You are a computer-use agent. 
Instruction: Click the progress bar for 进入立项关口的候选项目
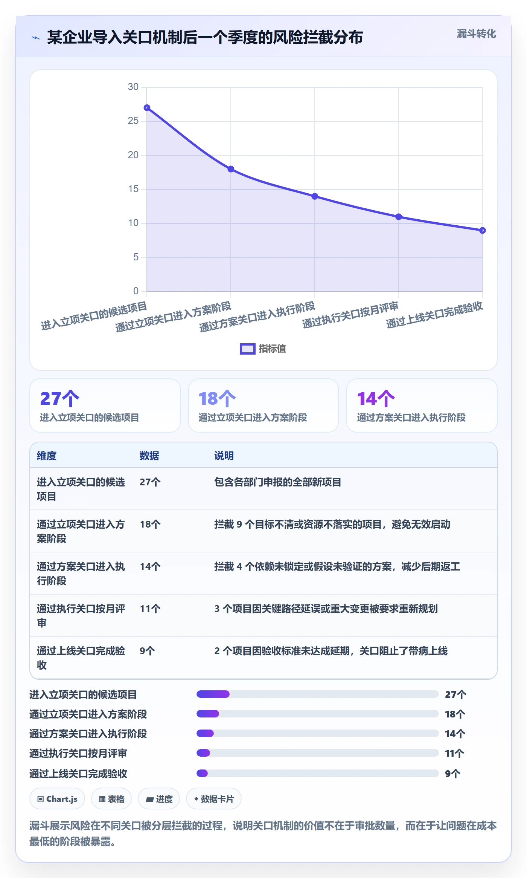coord(317,694)
